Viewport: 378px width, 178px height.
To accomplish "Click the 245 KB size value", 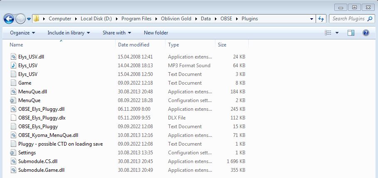I will click(x=238, y=109).
